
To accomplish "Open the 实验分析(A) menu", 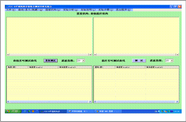I will [71, 10].
